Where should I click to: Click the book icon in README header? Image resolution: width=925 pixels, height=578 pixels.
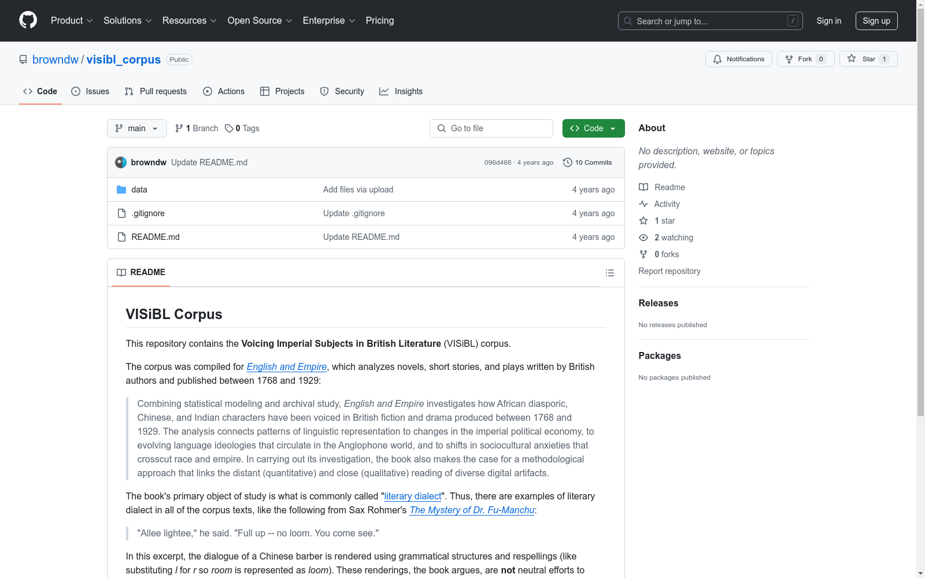point(121,272)
